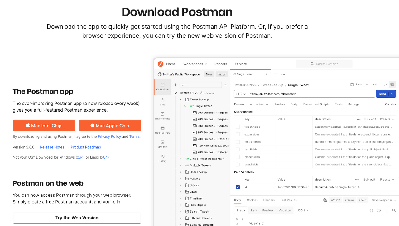Viewport: 399px width, 226px height.
Task: Enable the poll.fields parameter checkbox
Action: point(238,150)
